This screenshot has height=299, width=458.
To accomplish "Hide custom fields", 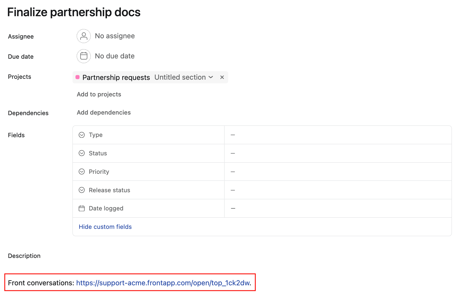I will pyautogui.click(x=105, y=227).
